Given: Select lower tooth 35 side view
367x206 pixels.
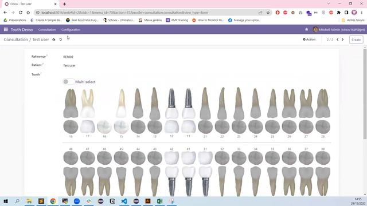Looking at the screenshot, I should pos(272,181).
